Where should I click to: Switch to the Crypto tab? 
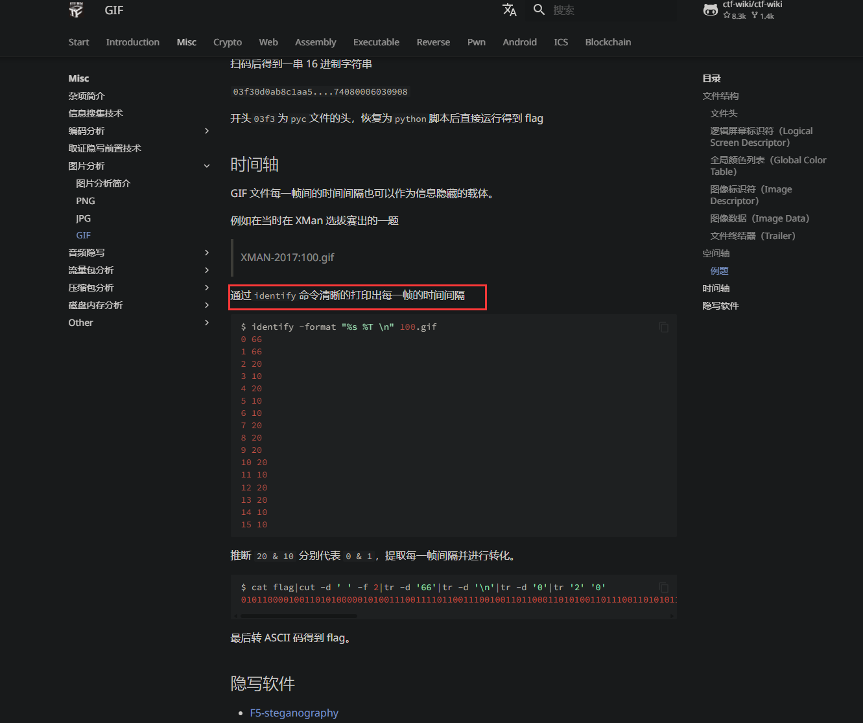click(x=228, y=42)
